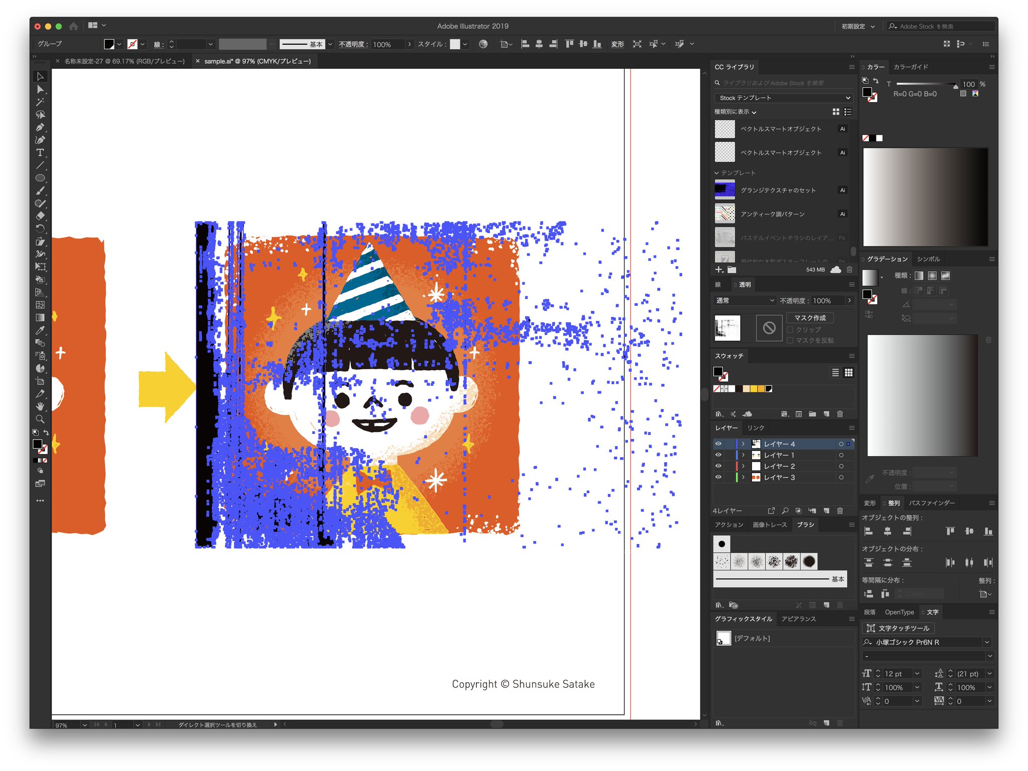Viewport: 1028px width, 771px height.
Task: Open the 通常 blend mode dropdown
Action: click(x=745, y=300)
